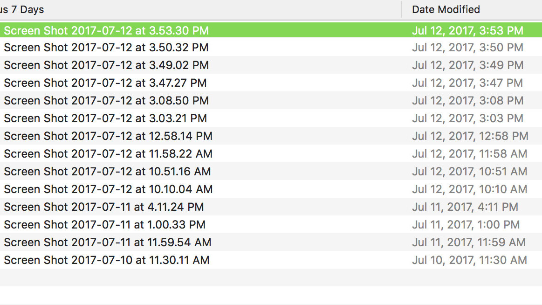The height and width of the screenshot is (305, 542).
Task: Click the Jul 11, 2017, 4:11 PM date
Action: pyautogui.click(x=465, y=207)
